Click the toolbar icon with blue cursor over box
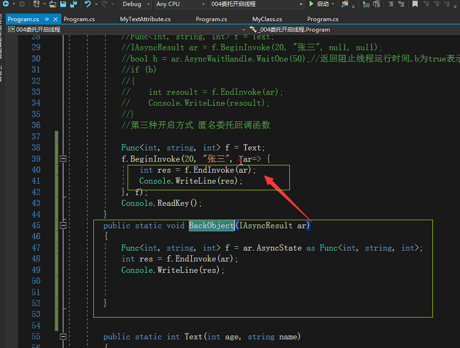460x348 pixels. pos(366,4)
